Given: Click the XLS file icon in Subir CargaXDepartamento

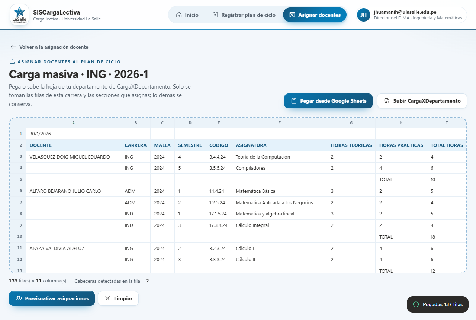Looking at the screenshot, I should [x=387, y=101].
